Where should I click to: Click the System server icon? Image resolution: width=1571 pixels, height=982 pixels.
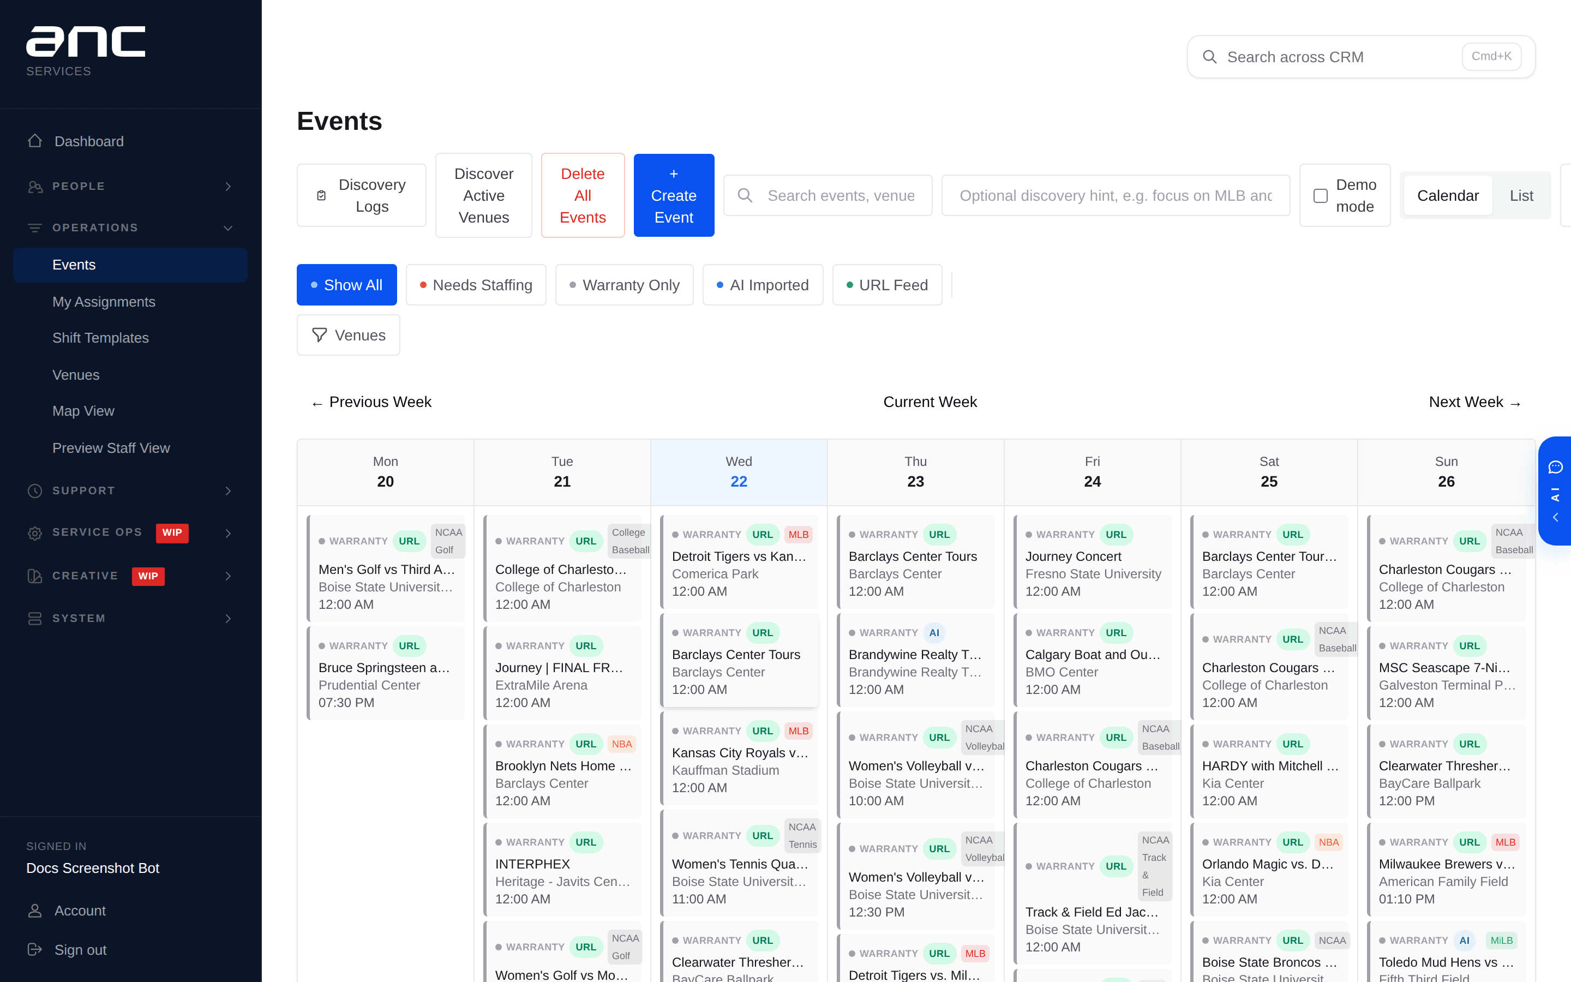click(35, 618)
